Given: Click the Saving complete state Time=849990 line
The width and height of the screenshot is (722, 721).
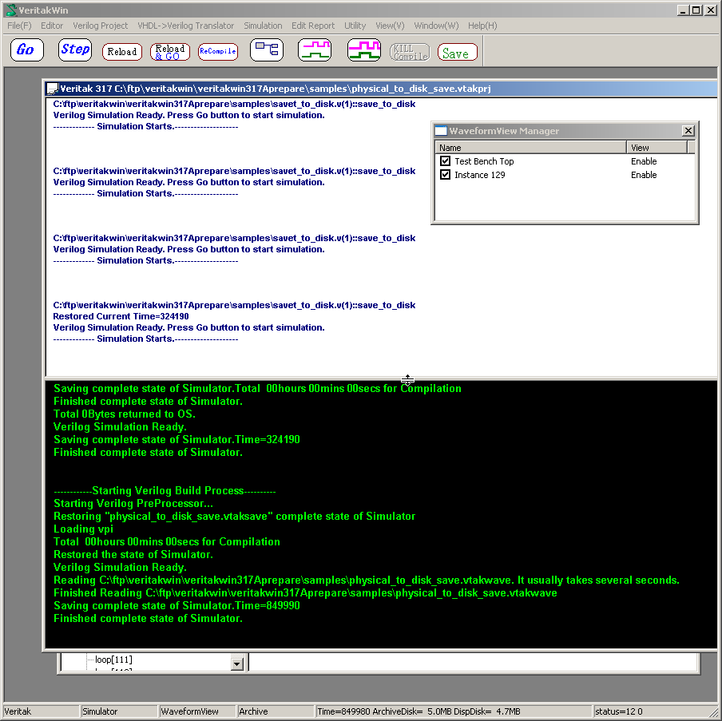Looking at the screenshot, I should [177, 605].
